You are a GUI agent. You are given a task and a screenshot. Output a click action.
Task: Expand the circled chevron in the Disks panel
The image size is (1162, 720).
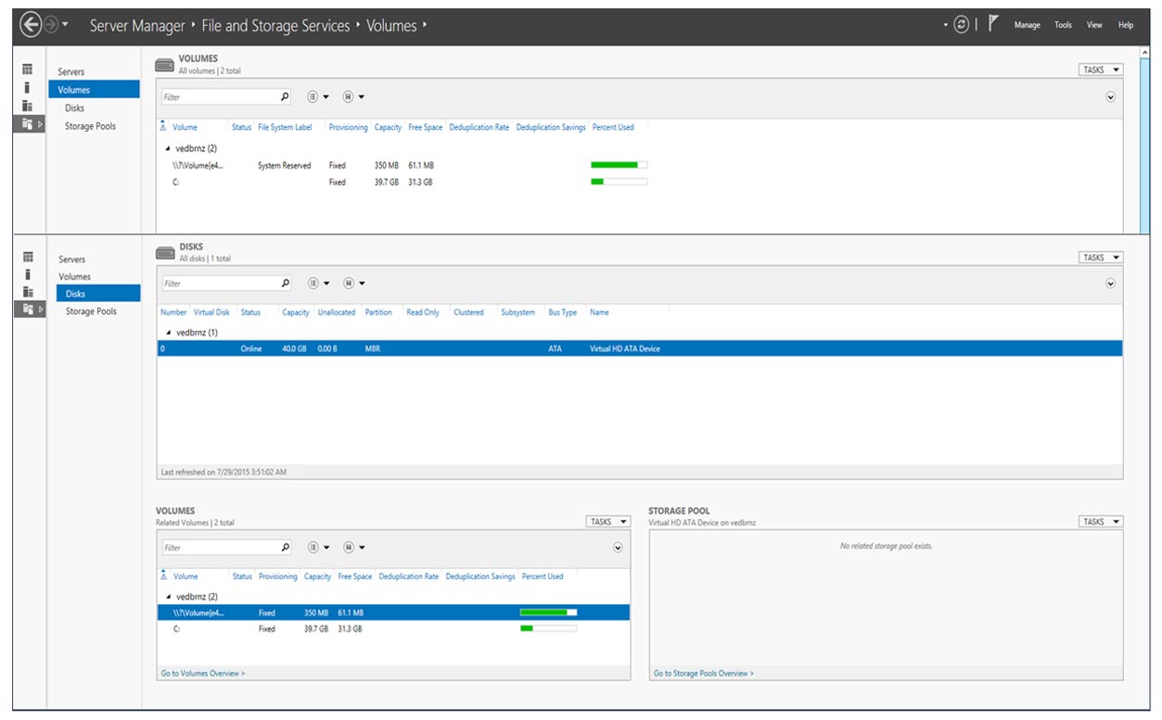pos(1110,284)
